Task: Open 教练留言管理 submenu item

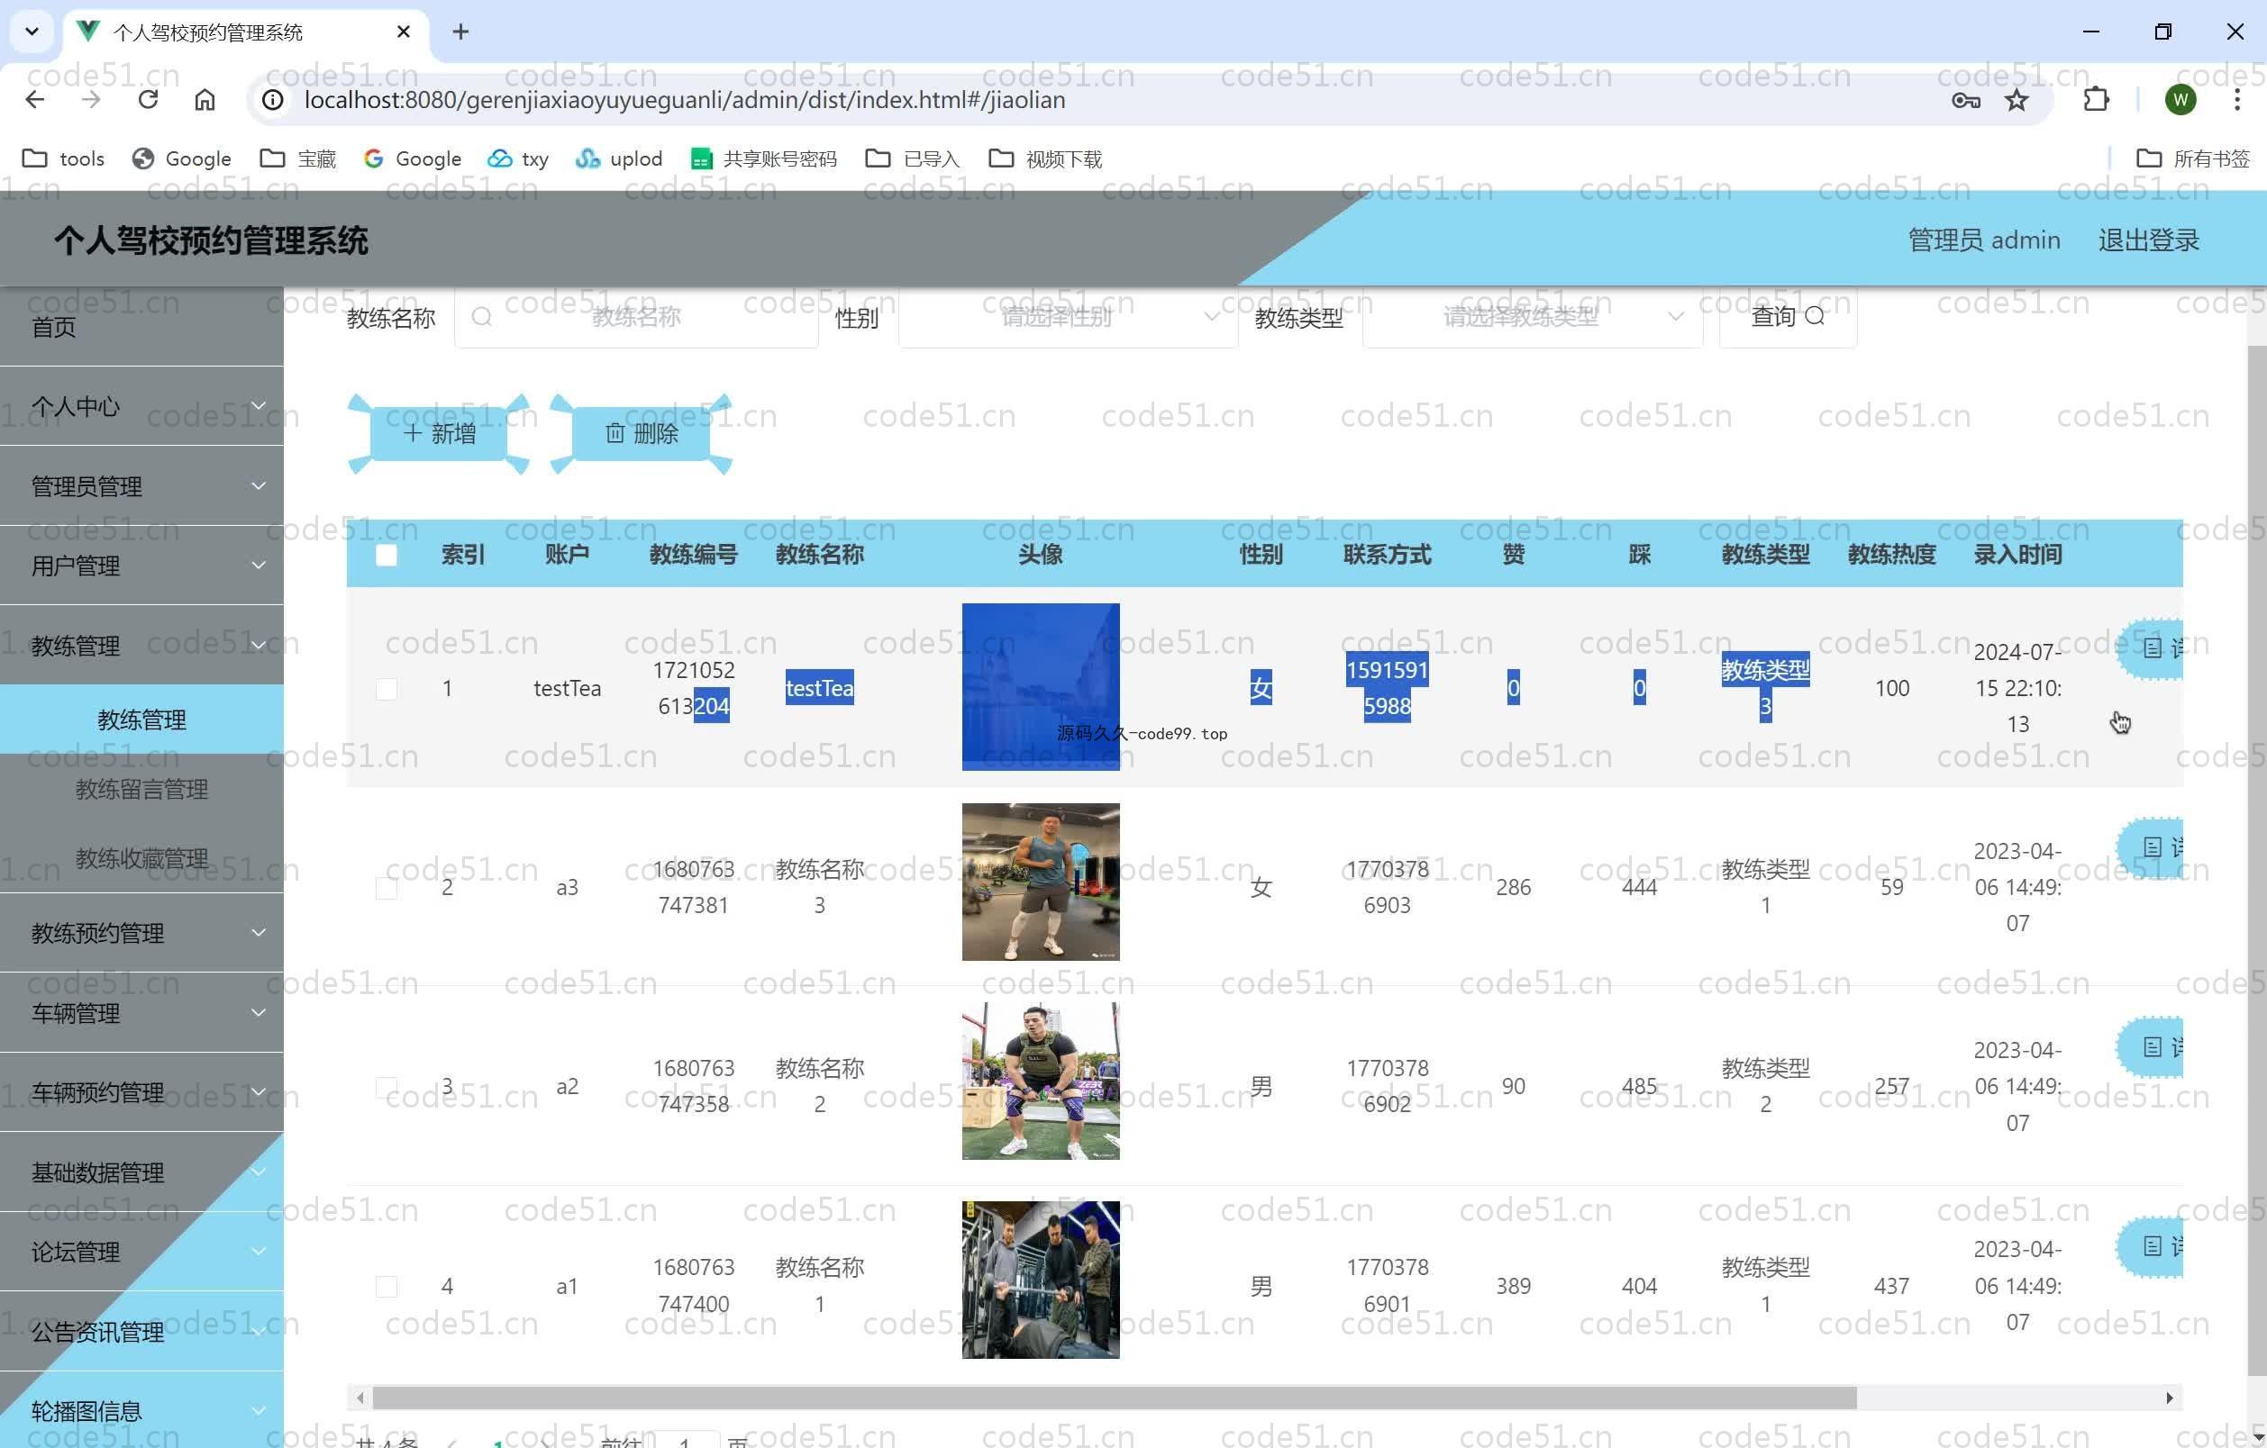Action: (141, 790)
